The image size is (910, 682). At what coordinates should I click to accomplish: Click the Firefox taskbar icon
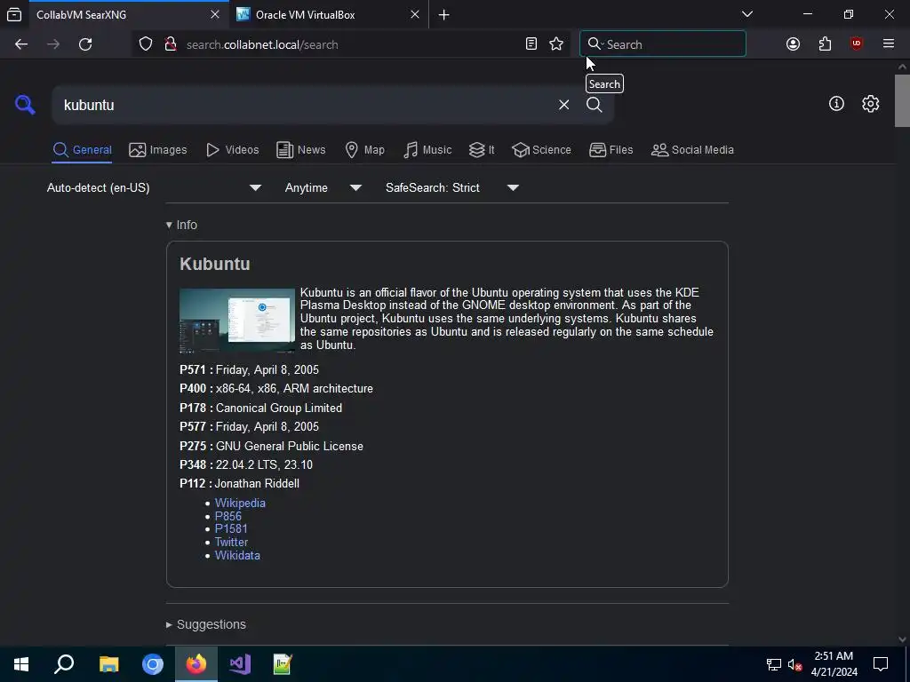[x=196, y=664]
